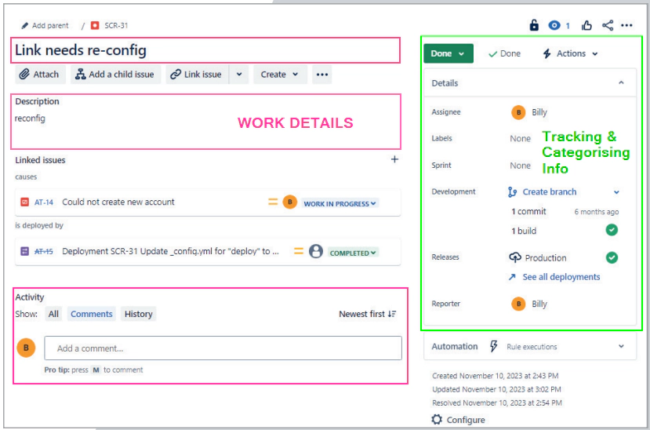Click the Reporter Billy field
This screenshot has height=430, width=650.
(529, 304)
